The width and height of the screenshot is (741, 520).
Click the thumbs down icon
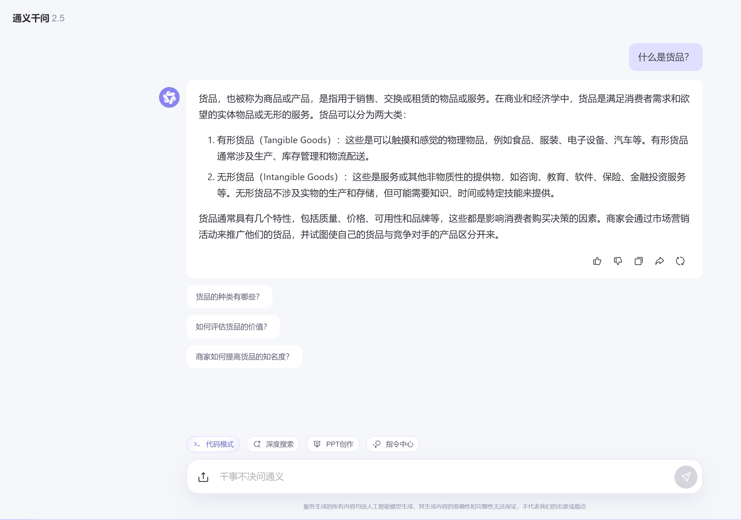pos(618,261)
